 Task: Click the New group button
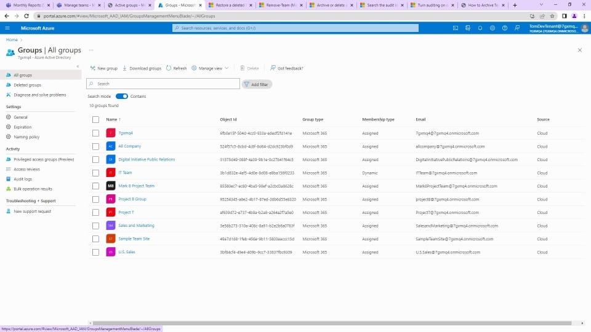coord(103,68)
